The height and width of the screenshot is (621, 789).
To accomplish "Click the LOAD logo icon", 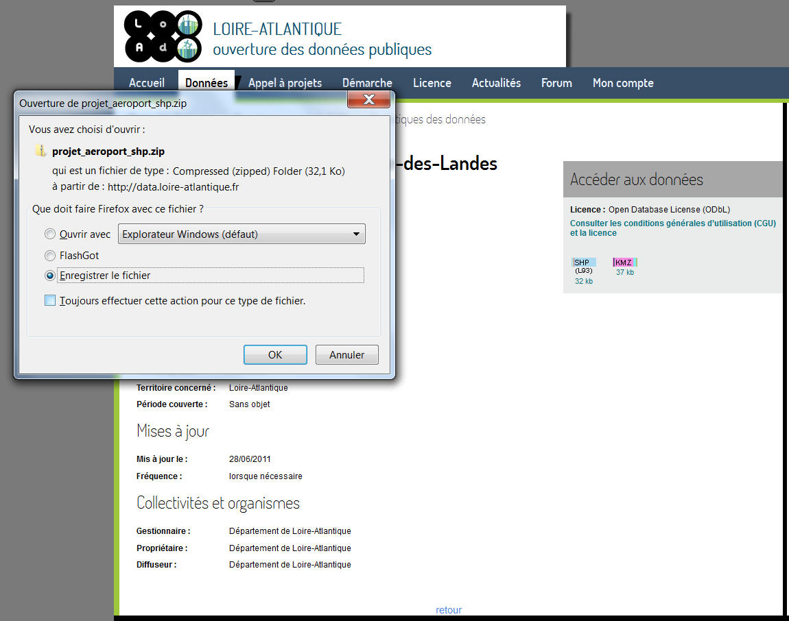I will [163, 36].
